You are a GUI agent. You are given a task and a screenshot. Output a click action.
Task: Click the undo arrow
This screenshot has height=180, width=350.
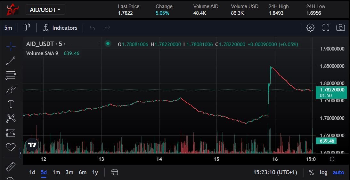(x=92, y=27)
